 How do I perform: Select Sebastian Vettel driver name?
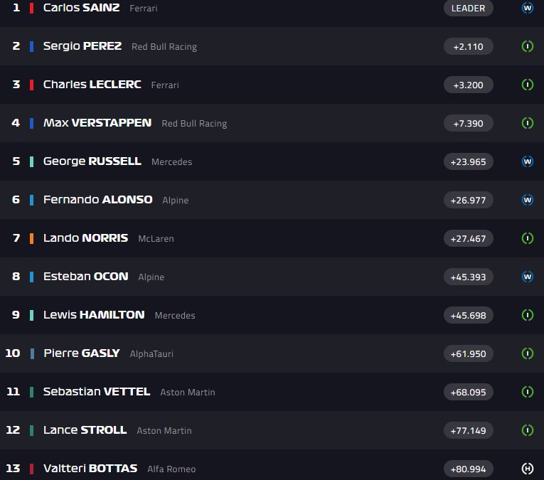pos(97,392)
